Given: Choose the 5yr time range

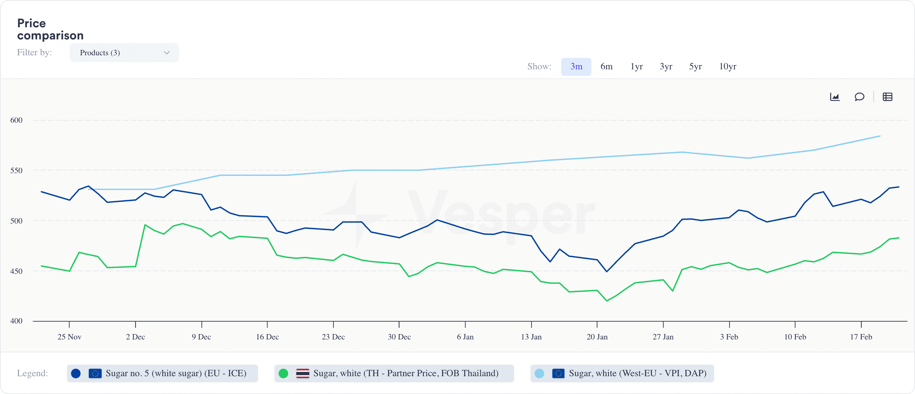Looking at the screenshot, I should coord(695,67).
